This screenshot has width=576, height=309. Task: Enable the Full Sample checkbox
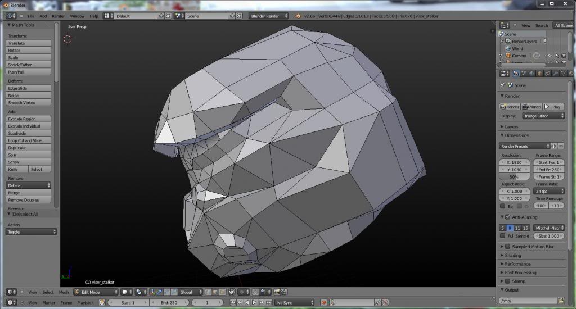click(502, 236)
